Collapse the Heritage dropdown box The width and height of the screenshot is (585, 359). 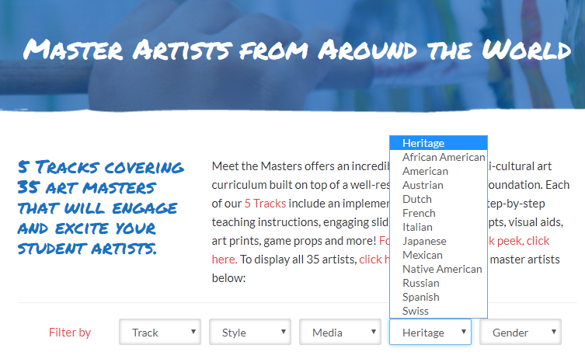point(430,332)
